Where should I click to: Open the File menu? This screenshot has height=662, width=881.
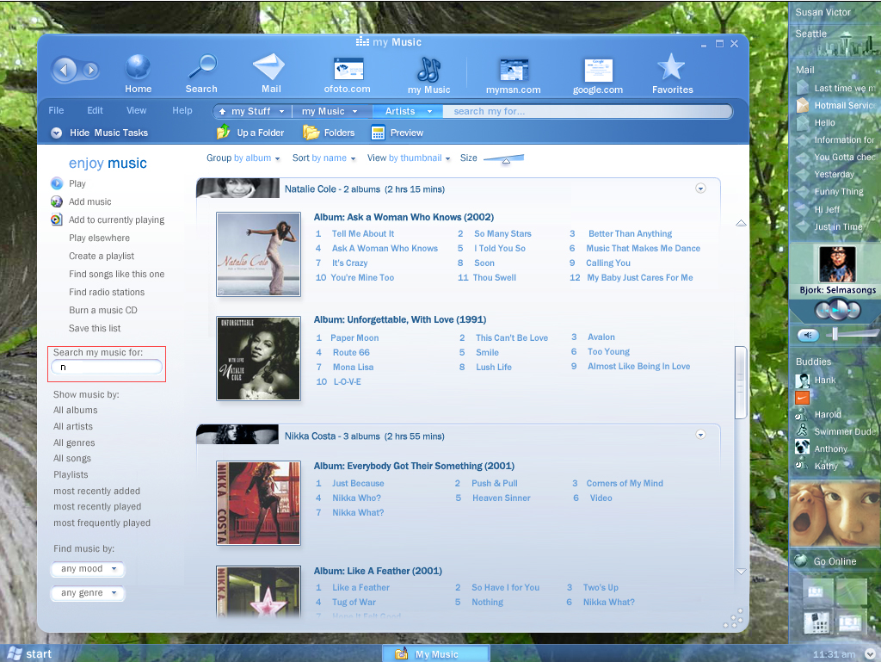click(56, 110)
